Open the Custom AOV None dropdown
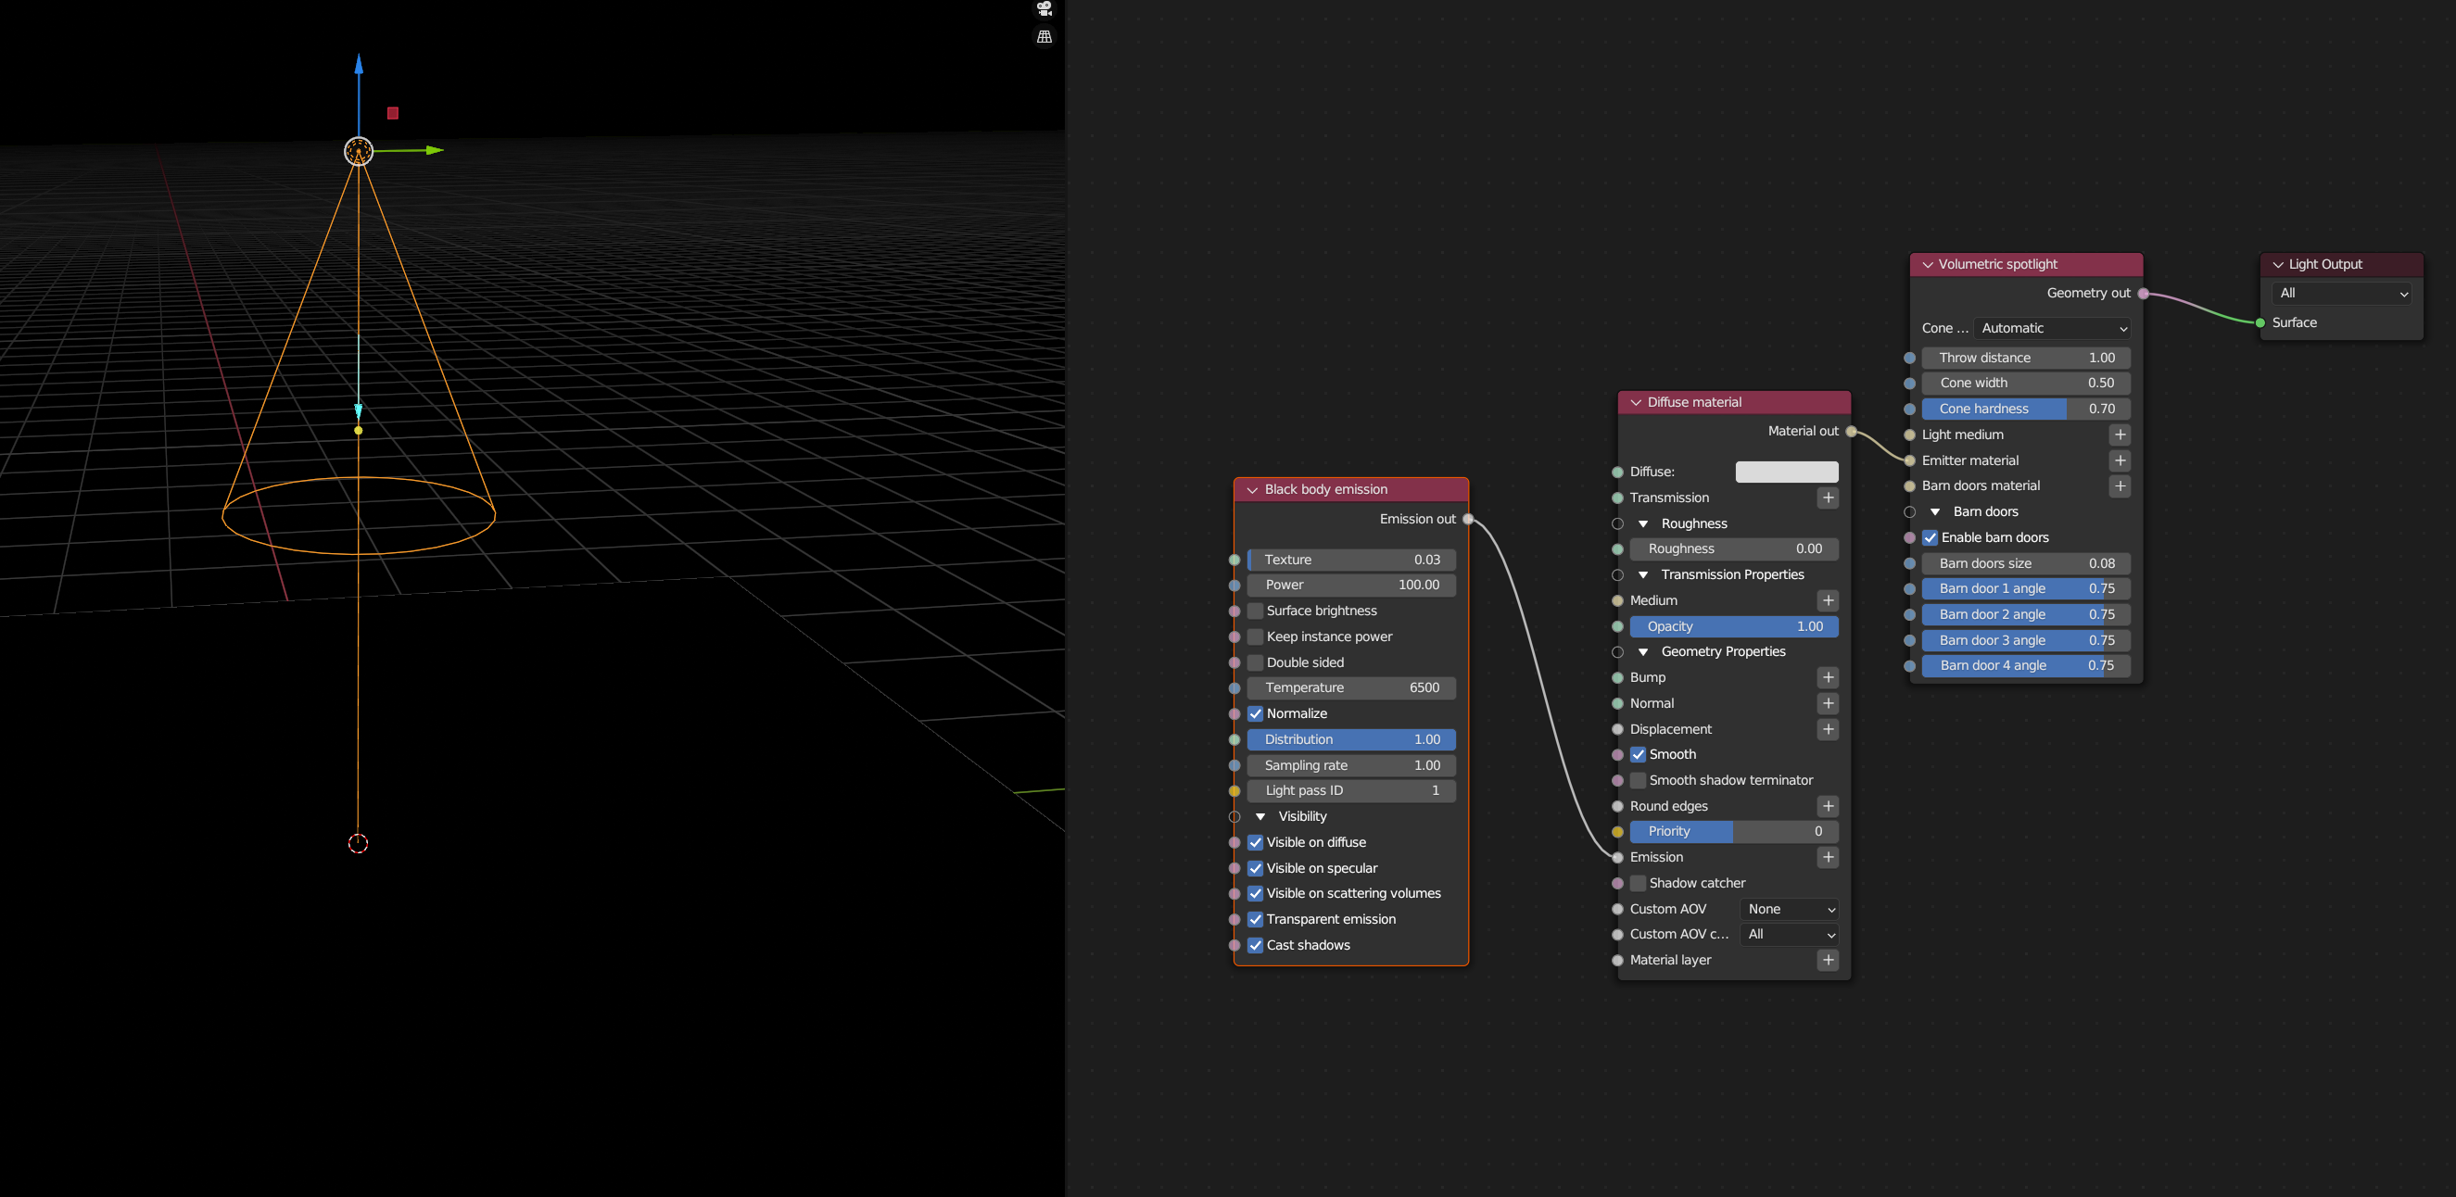This screenshot has height=1197, width=2456. pos(1790,909)
